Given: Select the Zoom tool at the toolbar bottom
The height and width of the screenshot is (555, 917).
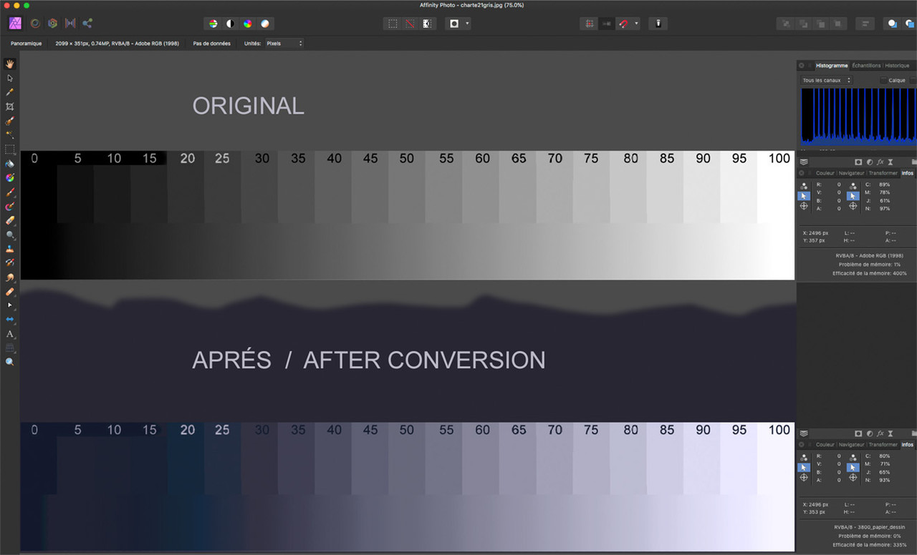Looking at the screenshot, I should pyautogui.click(x=9, y=362).
